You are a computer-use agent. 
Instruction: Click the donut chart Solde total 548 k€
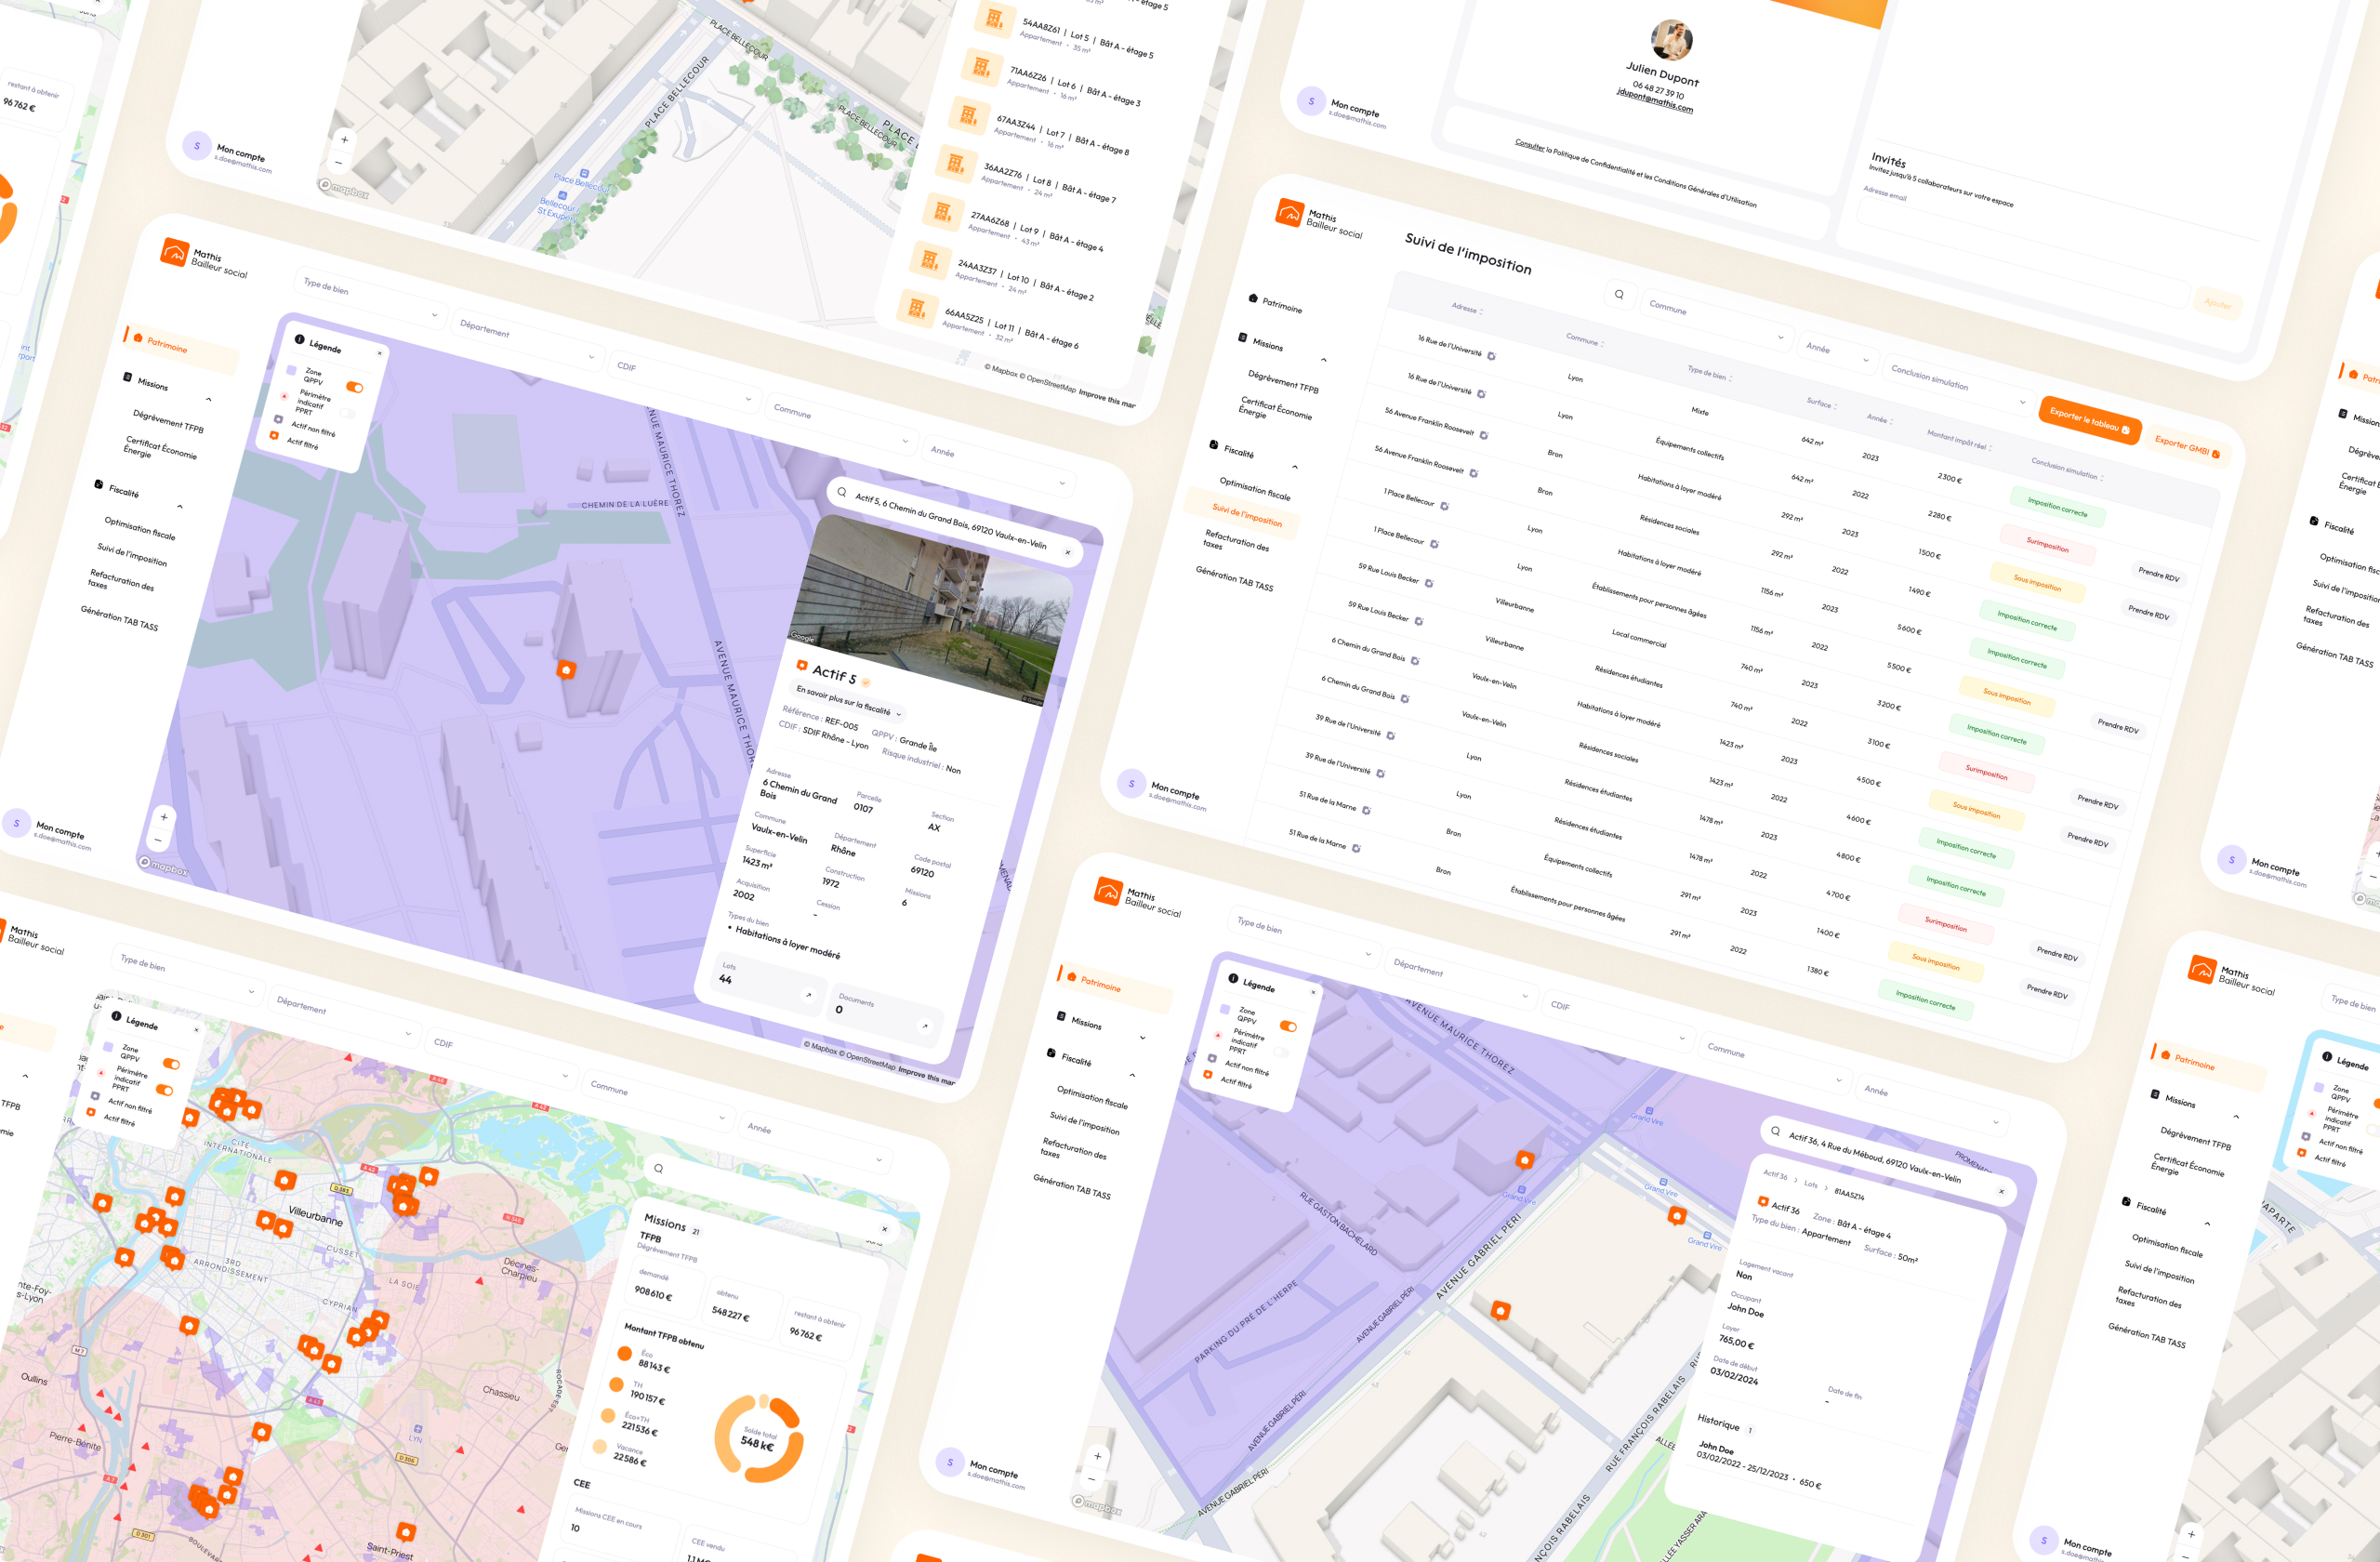pos(759,1438)
